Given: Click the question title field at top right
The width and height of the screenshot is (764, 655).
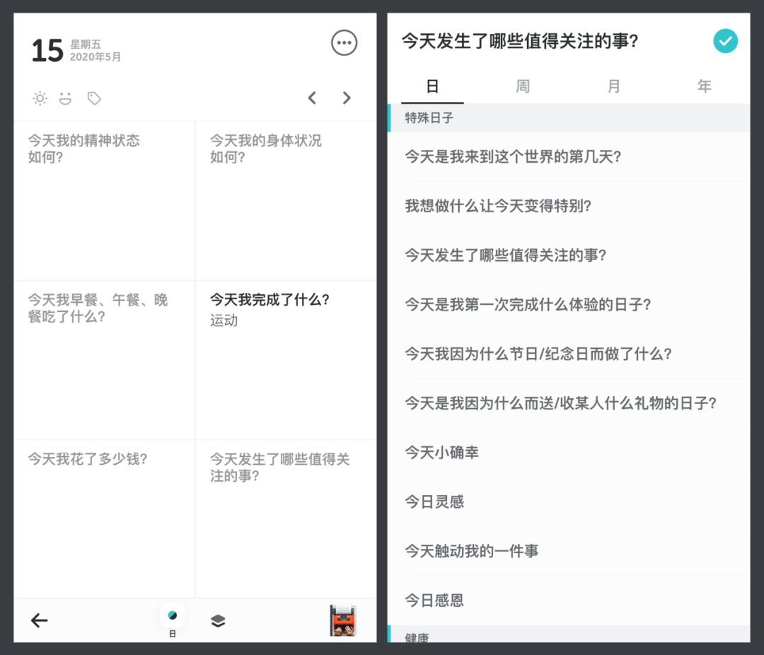Looking at the screenshot, I should pyautogui.click(x=520, y=42).
